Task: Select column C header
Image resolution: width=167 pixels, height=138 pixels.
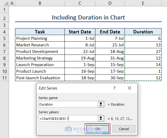Action: pos(80,3)
